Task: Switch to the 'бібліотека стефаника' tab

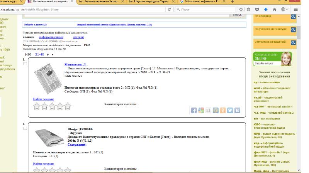Action: (202, 2)
